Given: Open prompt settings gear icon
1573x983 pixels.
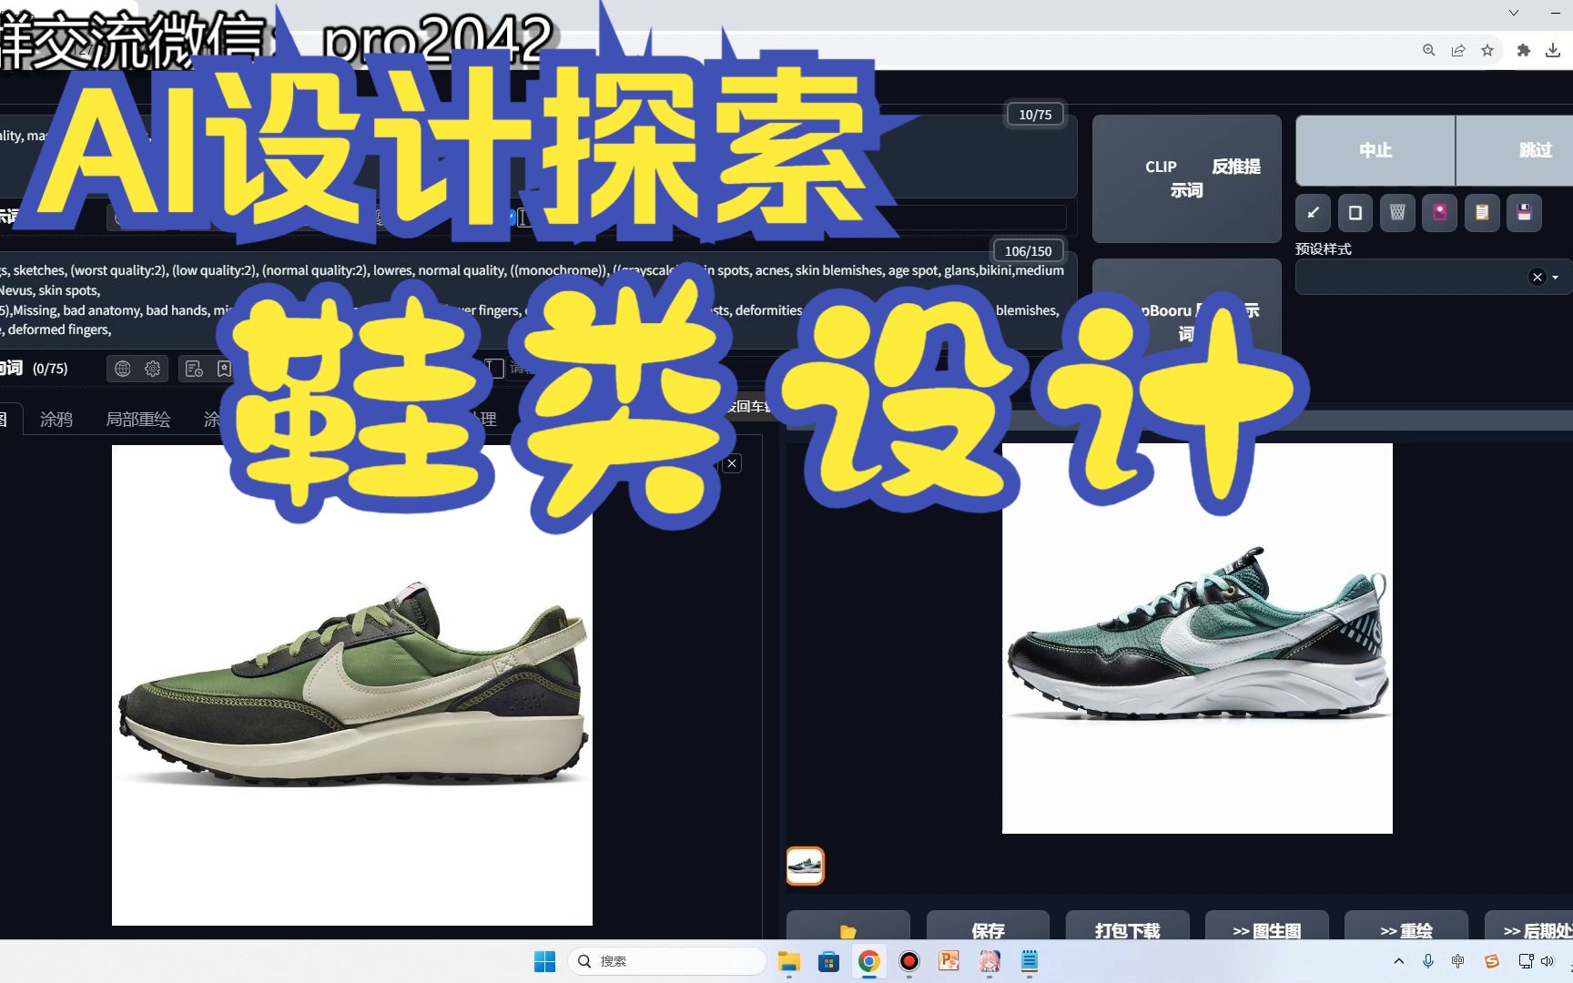Looking at the screenshot, I should pyautogui.click(x=153, y=369).
